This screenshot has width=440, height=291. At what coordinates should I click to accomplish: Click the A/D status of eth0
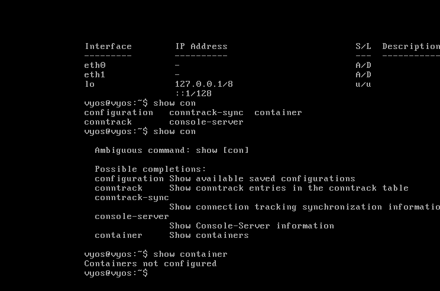pyautogui.click(x=363, y=65)
